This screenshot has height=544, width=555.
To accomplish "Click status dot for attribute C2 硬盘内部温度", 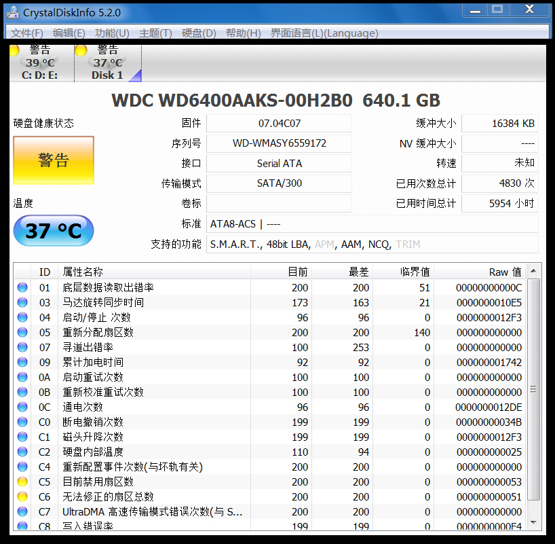I will pos(22,452).
